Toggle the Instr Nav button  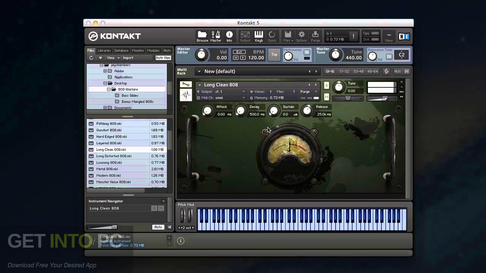pos(163,58)
